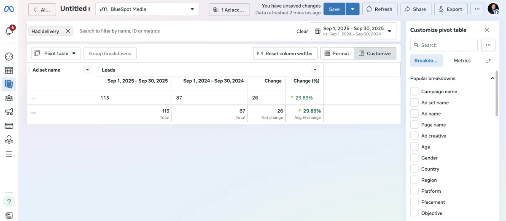Image resolution: width=506 pixels, height=221 pixels.
Task: Close the Customize pivot table panel
Action: click(x=487, y=30)
